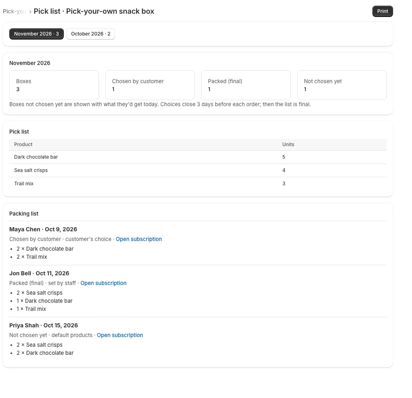Click the Product column header

(23, 145)
